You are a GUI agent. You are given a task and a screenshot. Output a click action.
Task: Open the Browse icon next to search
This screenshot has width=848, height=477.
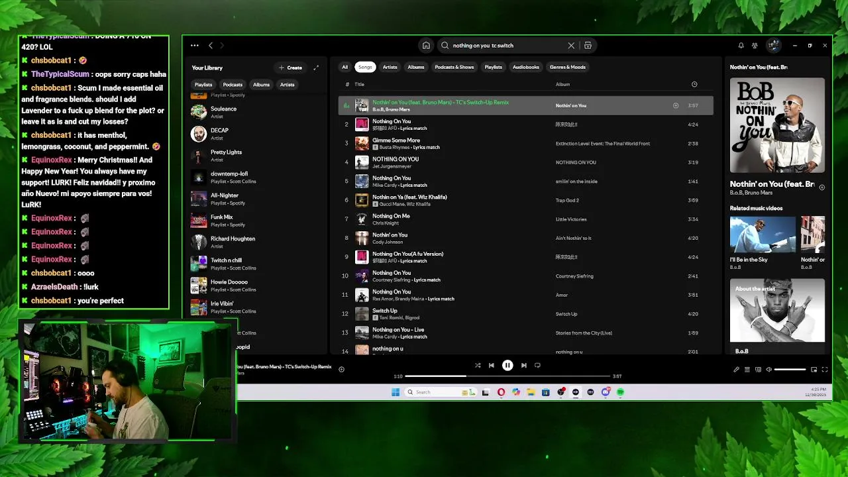coord(588,46)
